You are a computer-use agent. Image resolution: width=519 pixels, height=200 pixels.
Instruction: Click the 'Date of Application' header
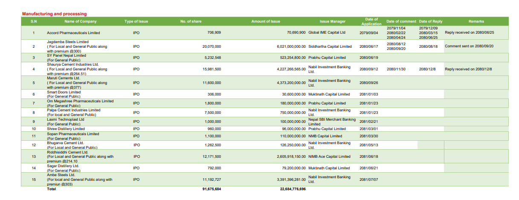tap(371, 21)
